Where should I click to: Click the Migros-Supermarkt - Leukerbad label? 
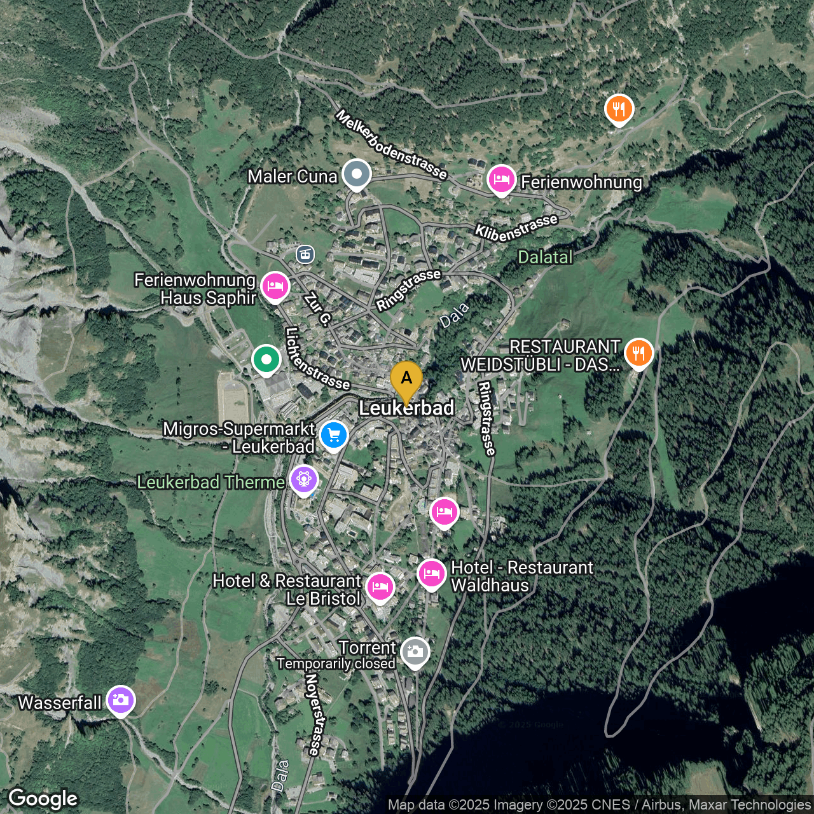coord(239,438)
